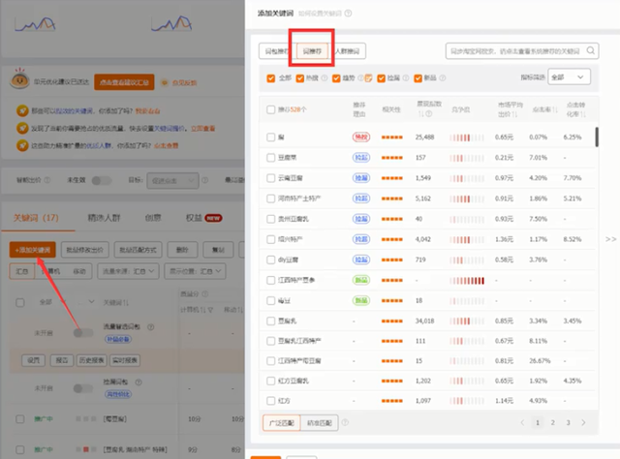The width and height of the screenshot is (620, 459).
Task: Open the 目标 dropdown in the smart bid row
Action: [172, 181]
